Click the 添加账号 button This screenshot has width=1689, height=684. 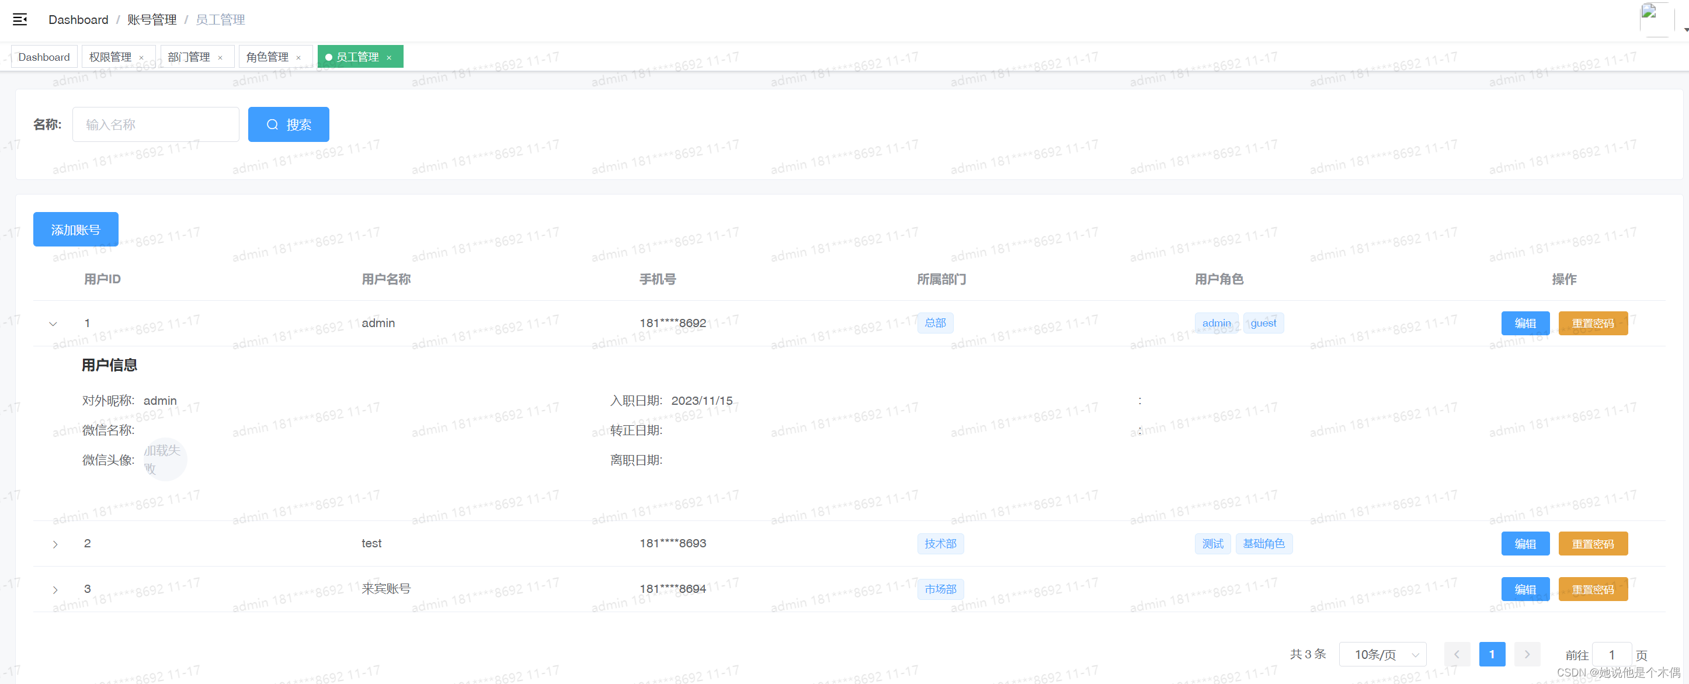pos(75,230)
